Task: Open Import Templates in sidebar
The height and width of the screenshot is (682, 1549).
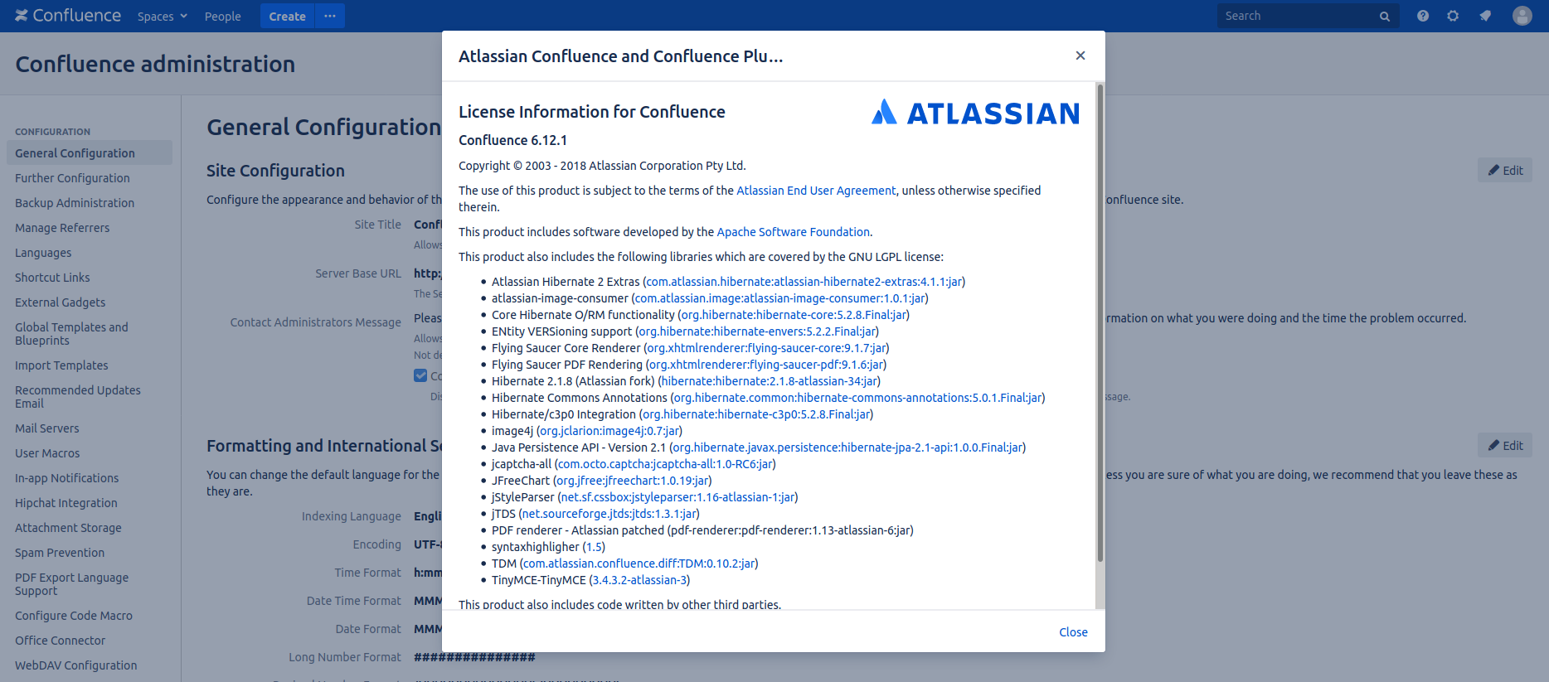Action: 61,365
